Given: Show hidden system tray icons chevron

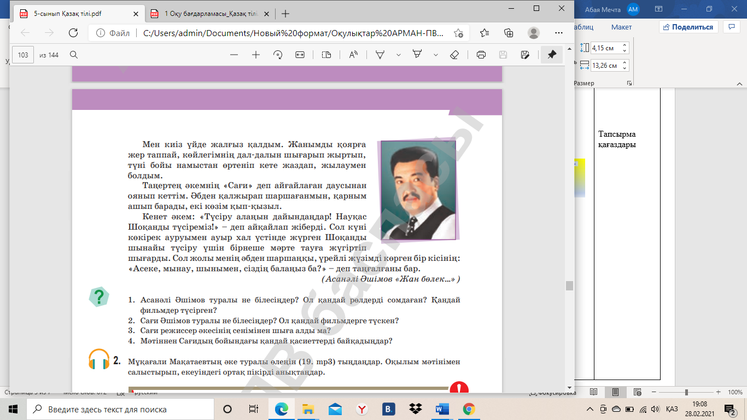Looking at the screenshot, I should point(590,409).
